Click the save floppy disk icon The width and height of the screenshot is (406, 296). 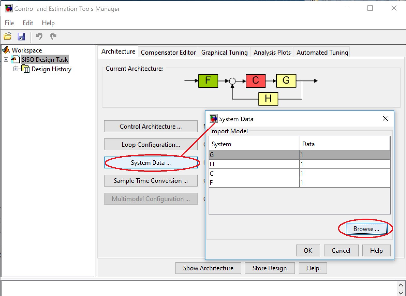(x=21, y=36)
